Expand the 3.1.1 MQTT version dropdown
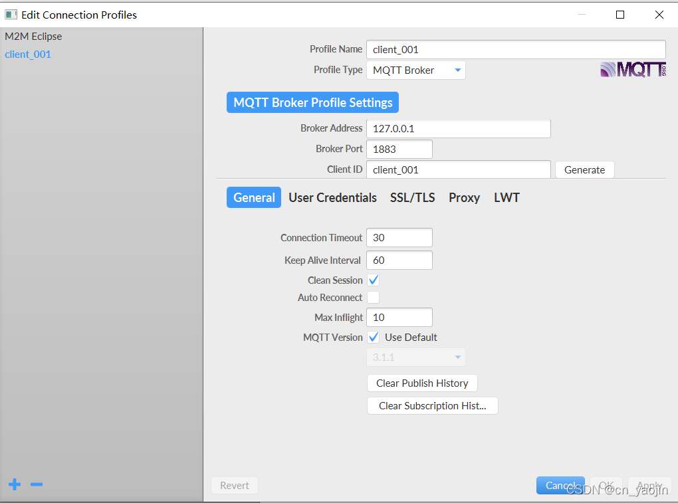Viewport: 678px width, 503px height. coord(415,357)
